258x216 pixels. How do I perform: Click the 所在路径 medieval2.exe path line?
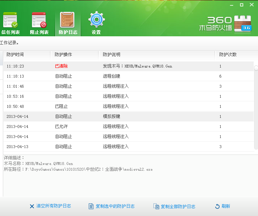[x=78, y=169]
